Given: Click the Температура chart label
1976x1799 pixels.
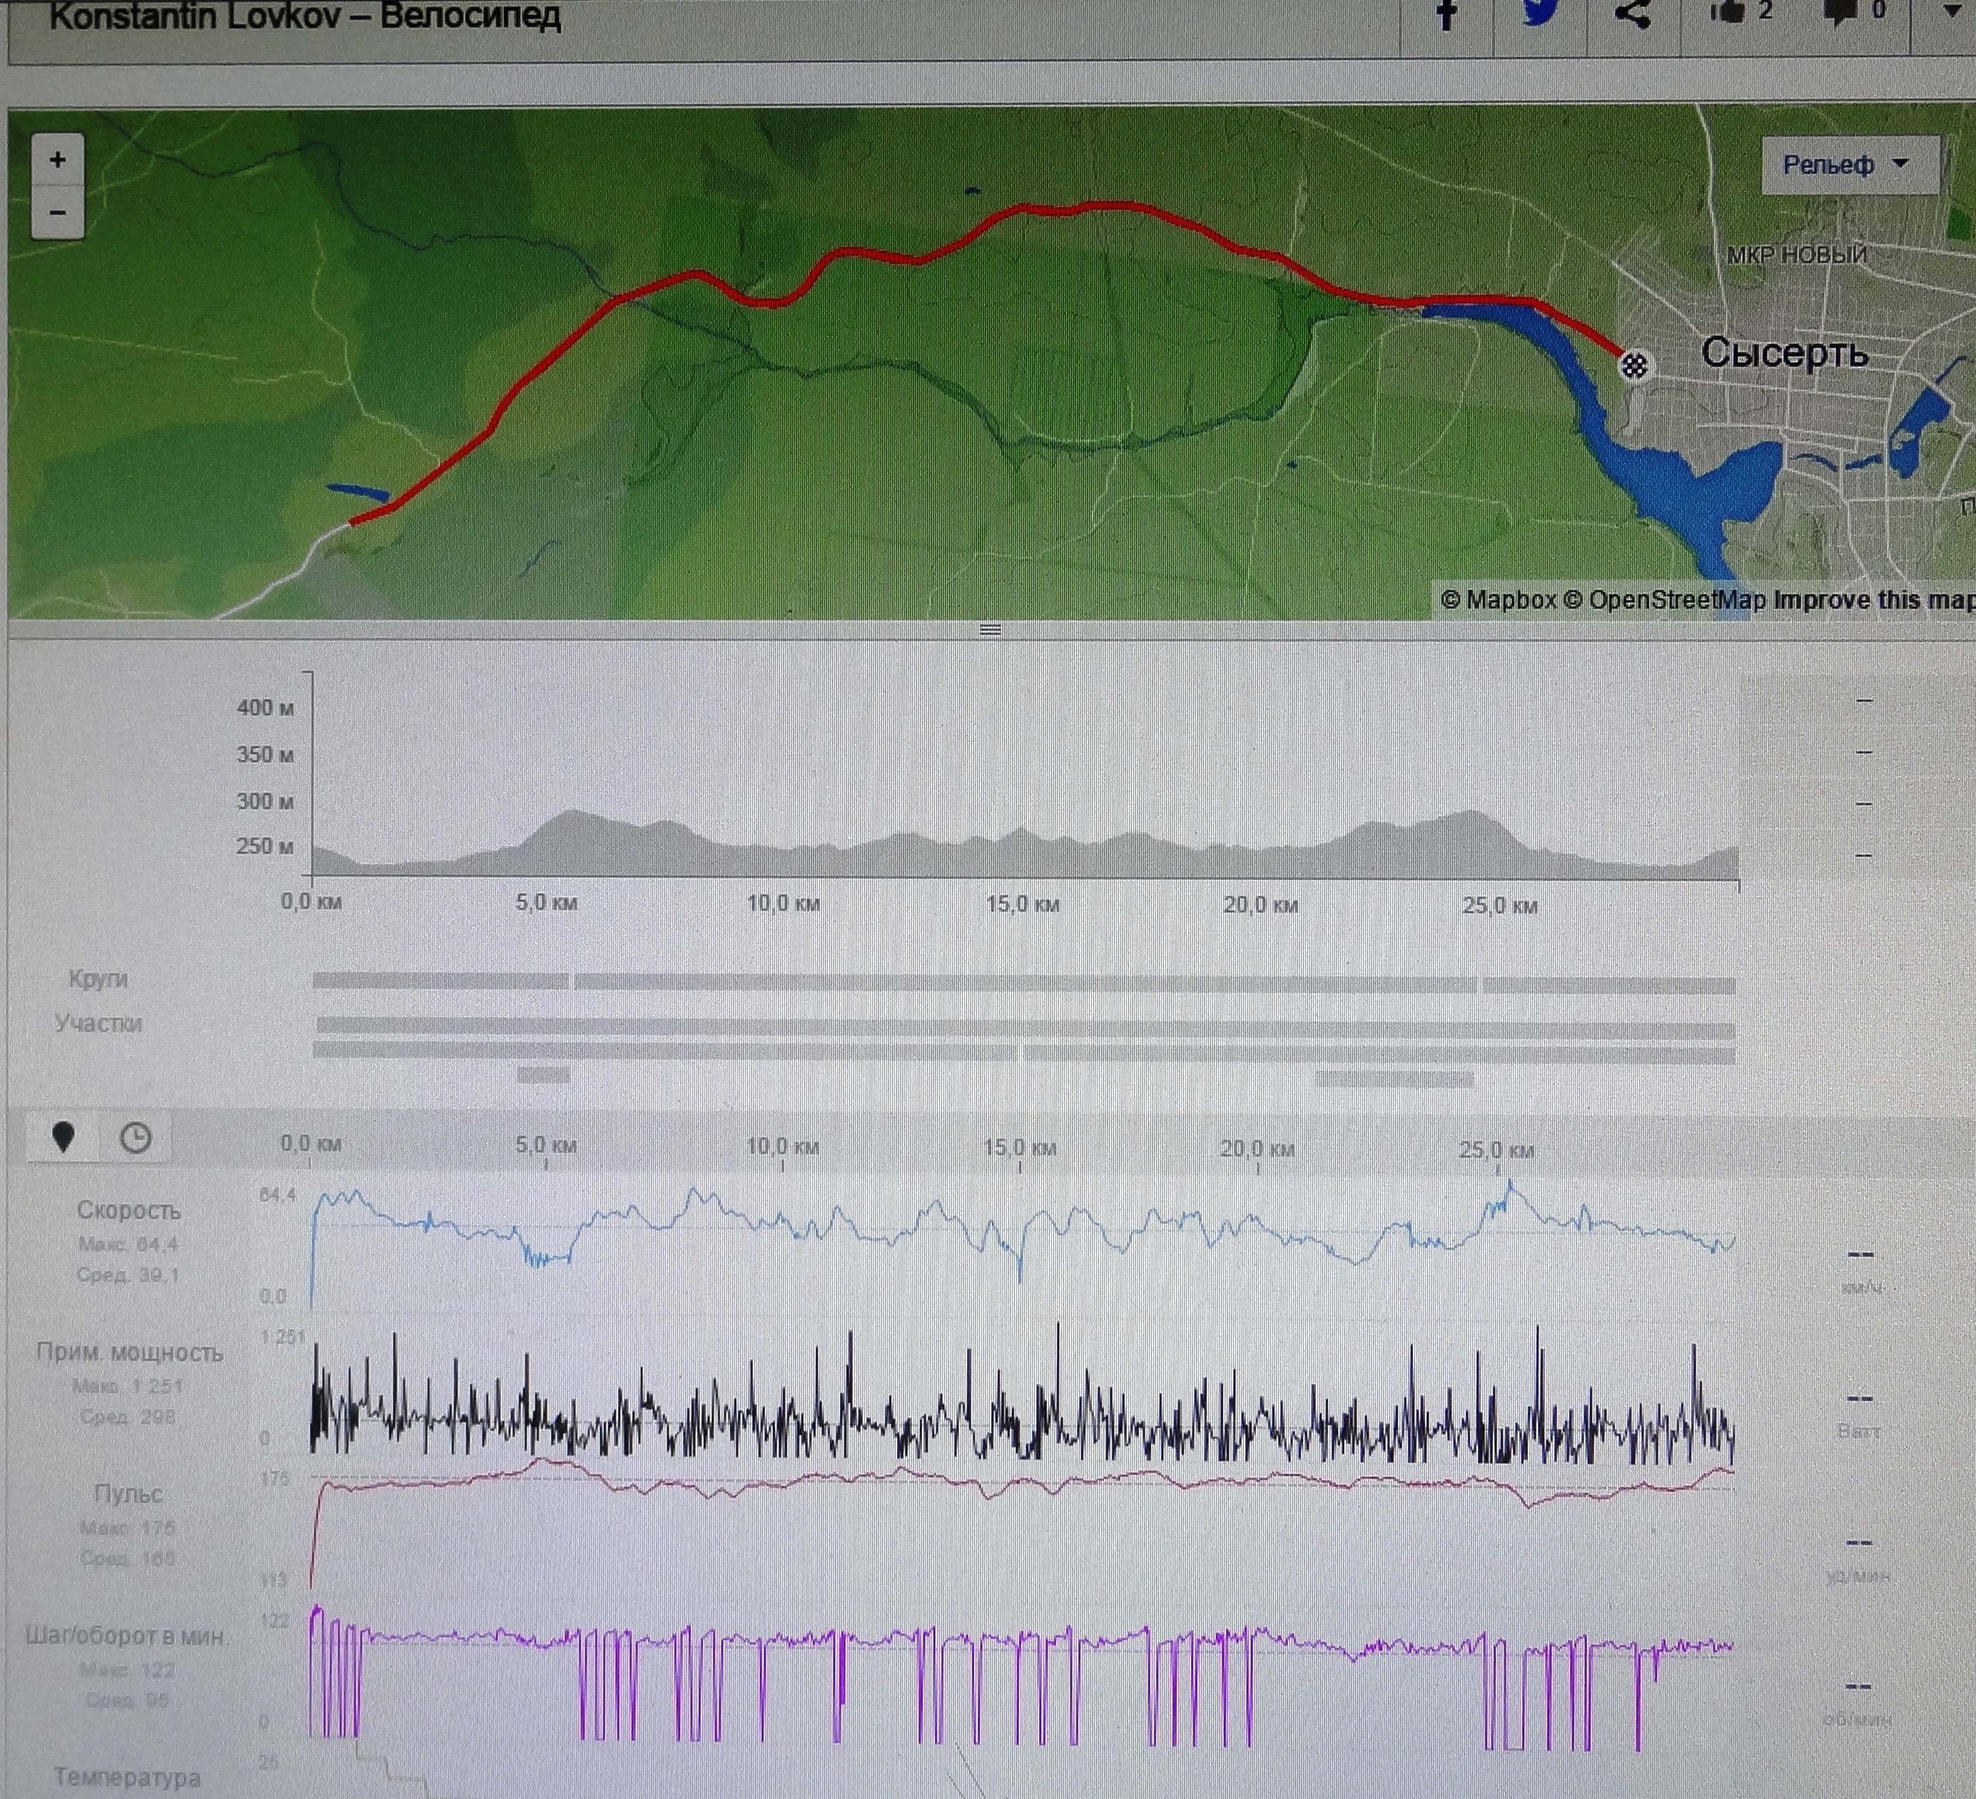Looking at the screenshot, I should coord(126,1776).
